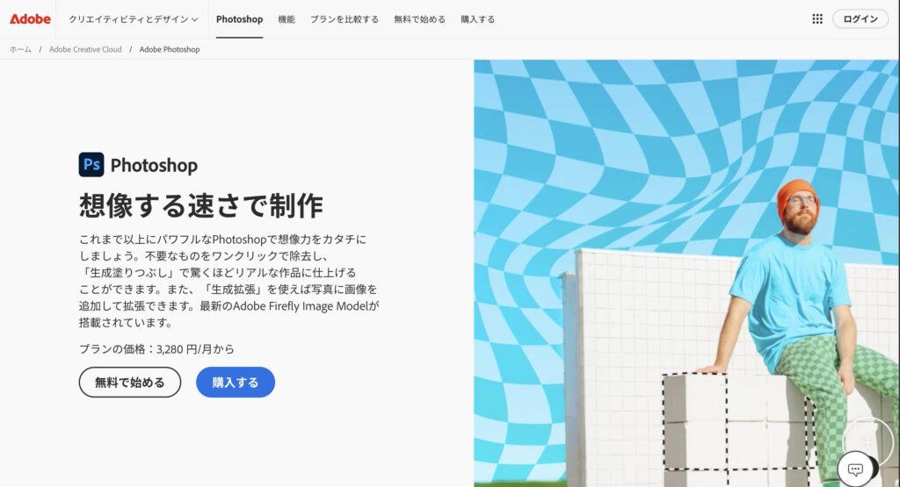The width and height of the screenshot is (900, 487).
Task: Click the Adobe logo
Action: pyautogui.click(x=30, y=19)
